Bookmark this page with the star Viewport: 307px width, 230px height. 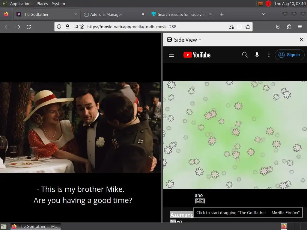point(248,27)
